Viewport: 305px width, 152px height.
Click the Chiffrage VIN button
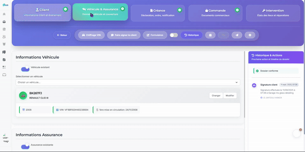click(91, 35)
